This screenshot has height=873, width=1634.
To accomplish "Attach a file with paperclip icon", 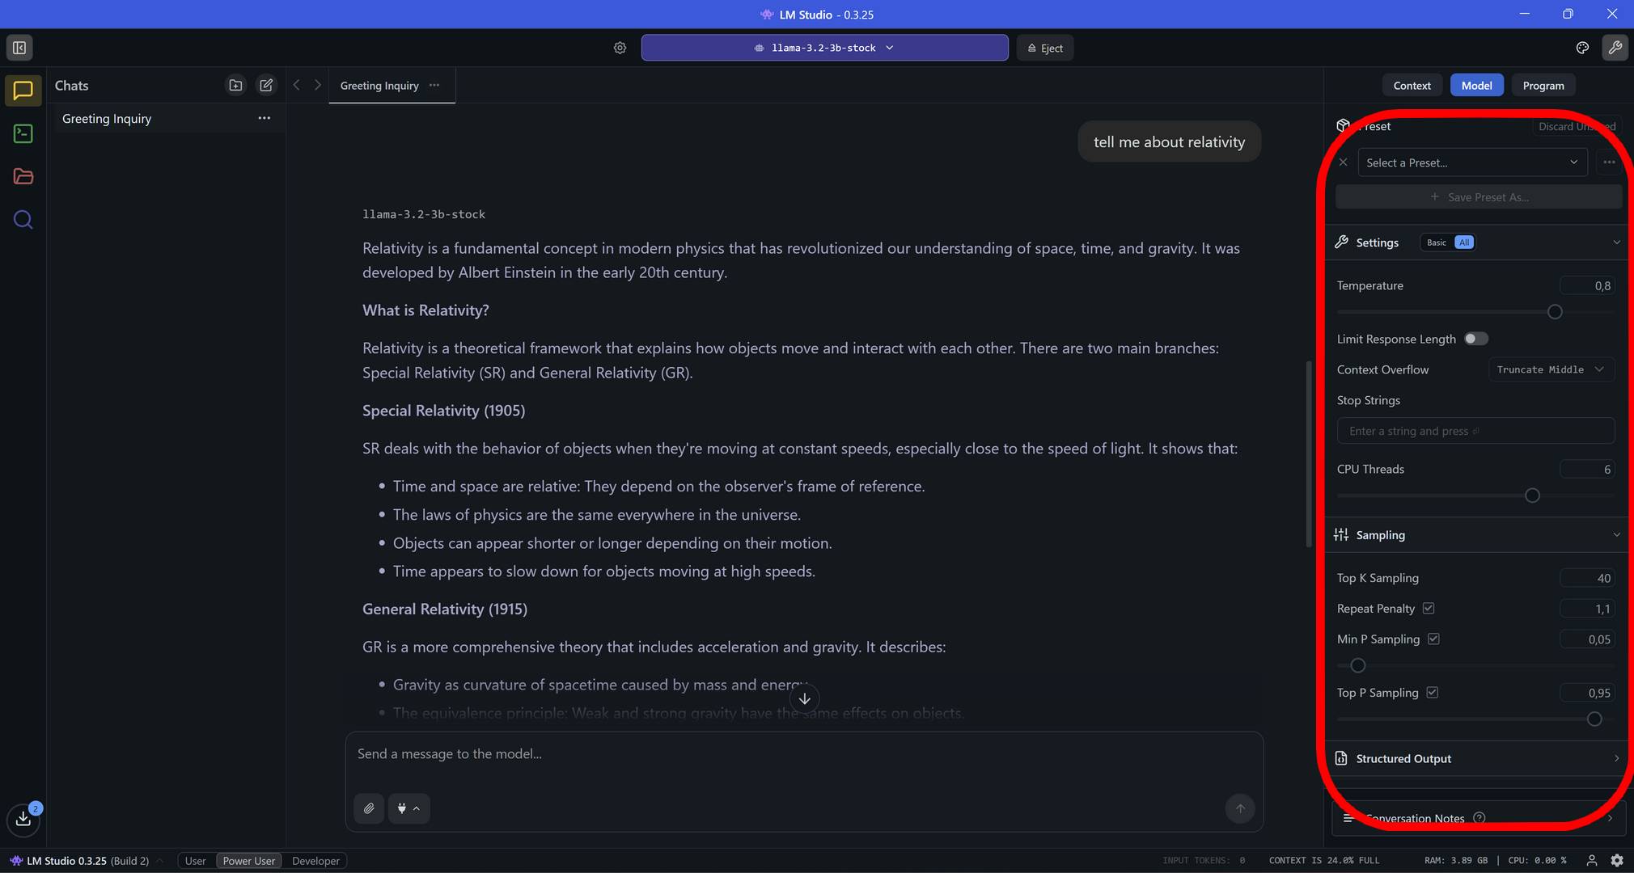I will point(369,808).
